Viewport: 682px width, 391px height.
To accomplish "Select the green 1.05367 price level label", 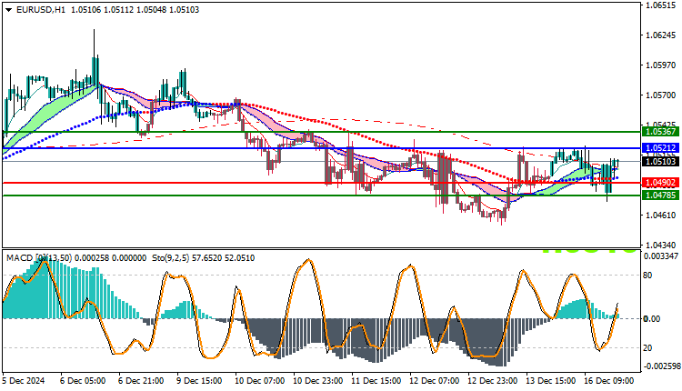I will point(661,132).
